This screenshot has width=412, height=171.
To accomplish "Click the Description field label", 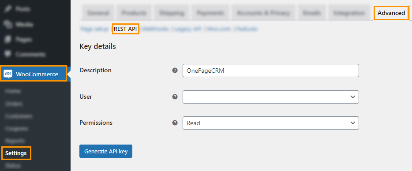I will click(x=95, y=71).
